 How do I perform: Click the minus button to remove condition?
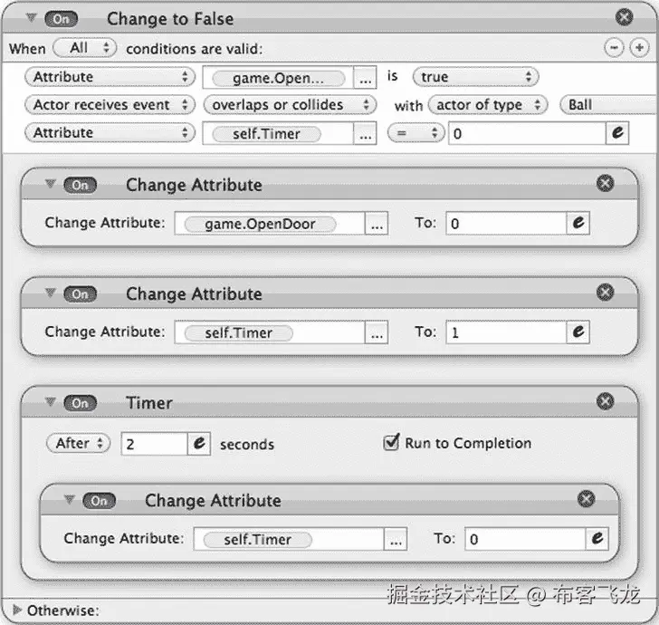[614, 48]
